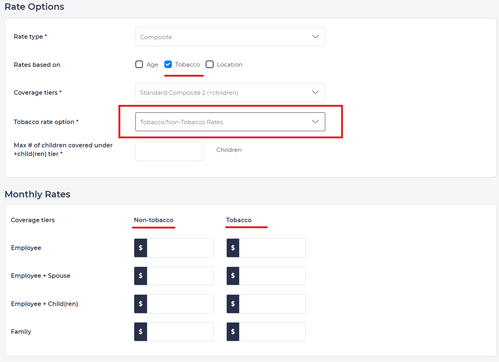Click Employee non-tobacco rate field
The image size is (499, 362).
(x=180, y=248)
